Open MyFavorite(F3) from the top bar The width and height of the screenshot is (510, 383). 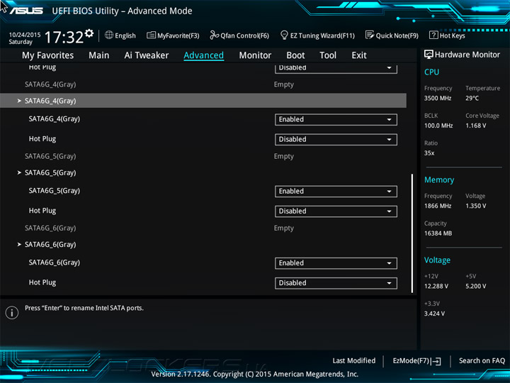pos(173,35)
